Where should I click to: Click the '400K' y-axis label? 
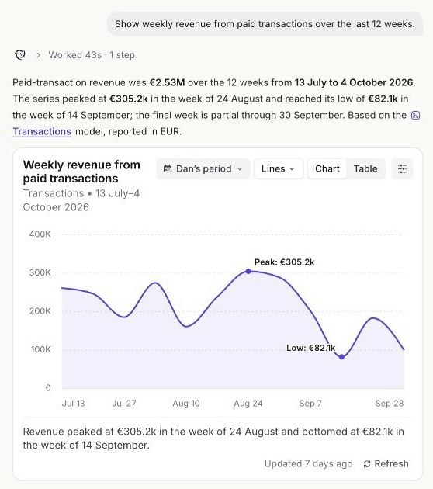click(x=40, y=234)
